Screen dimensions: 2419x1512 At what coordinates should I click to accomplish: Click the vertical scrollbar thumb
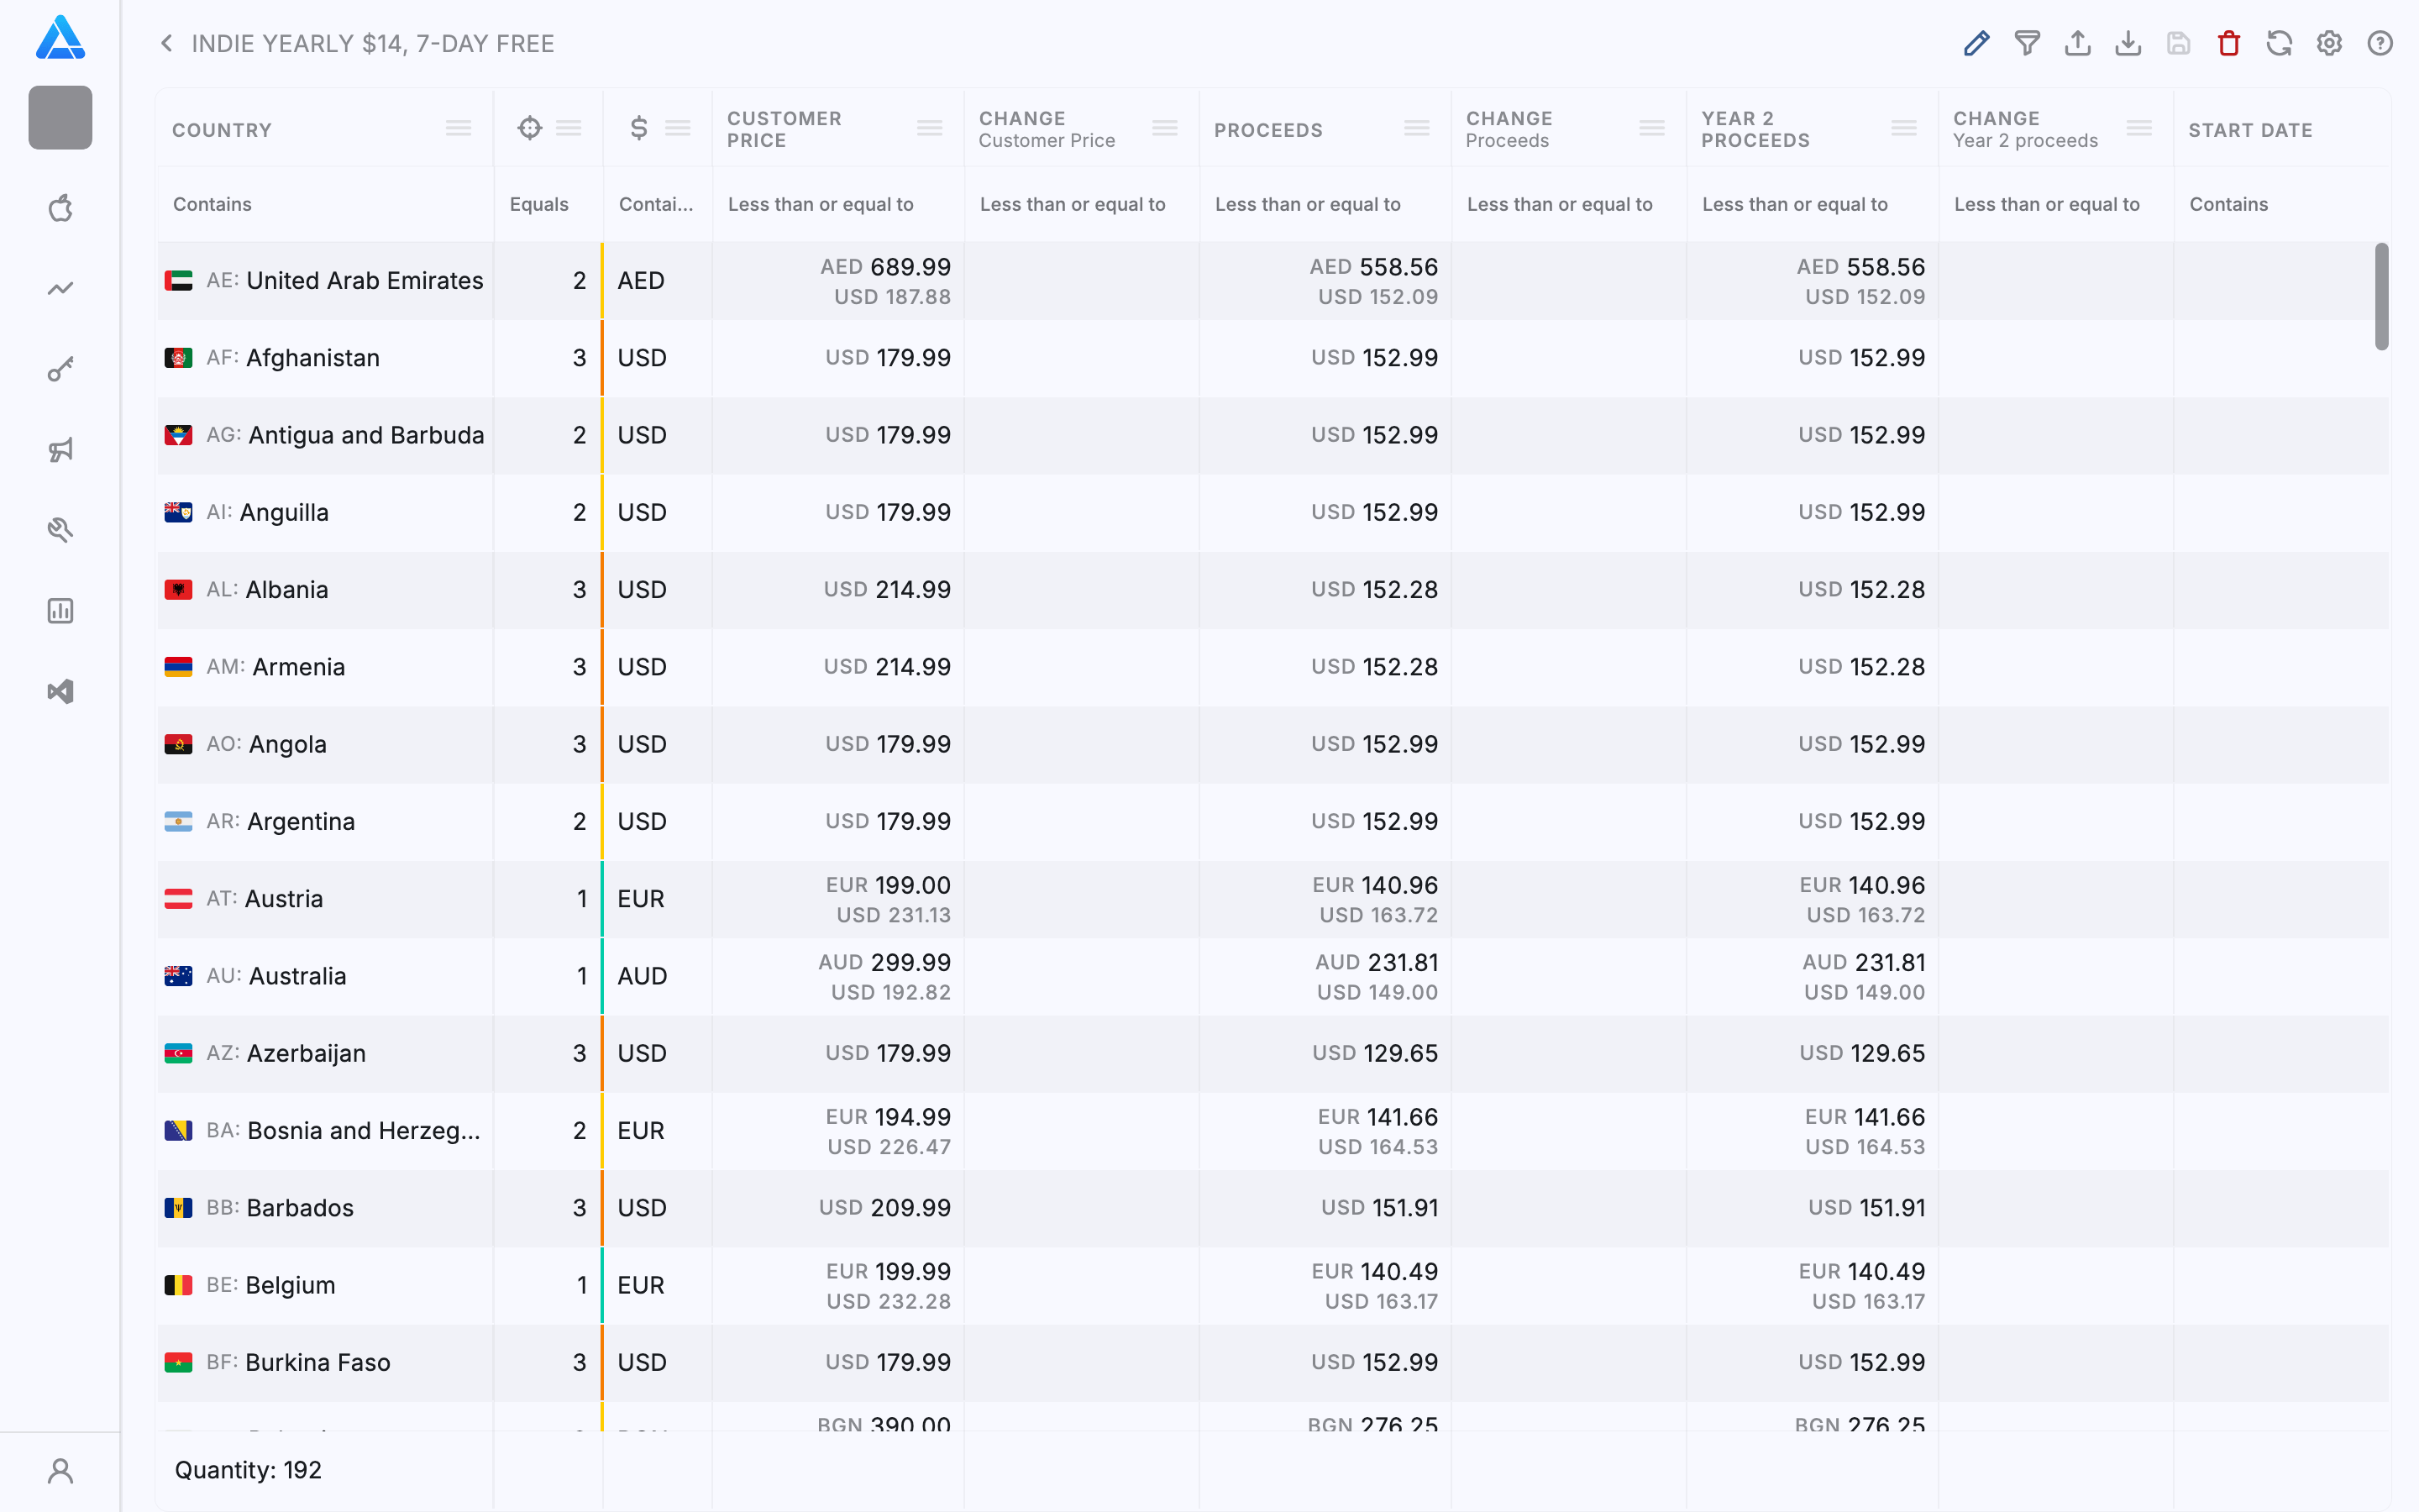pos(2382,296)
